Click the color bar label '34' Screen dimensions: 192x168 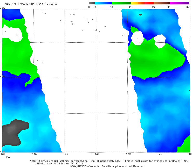click(130, 7)
